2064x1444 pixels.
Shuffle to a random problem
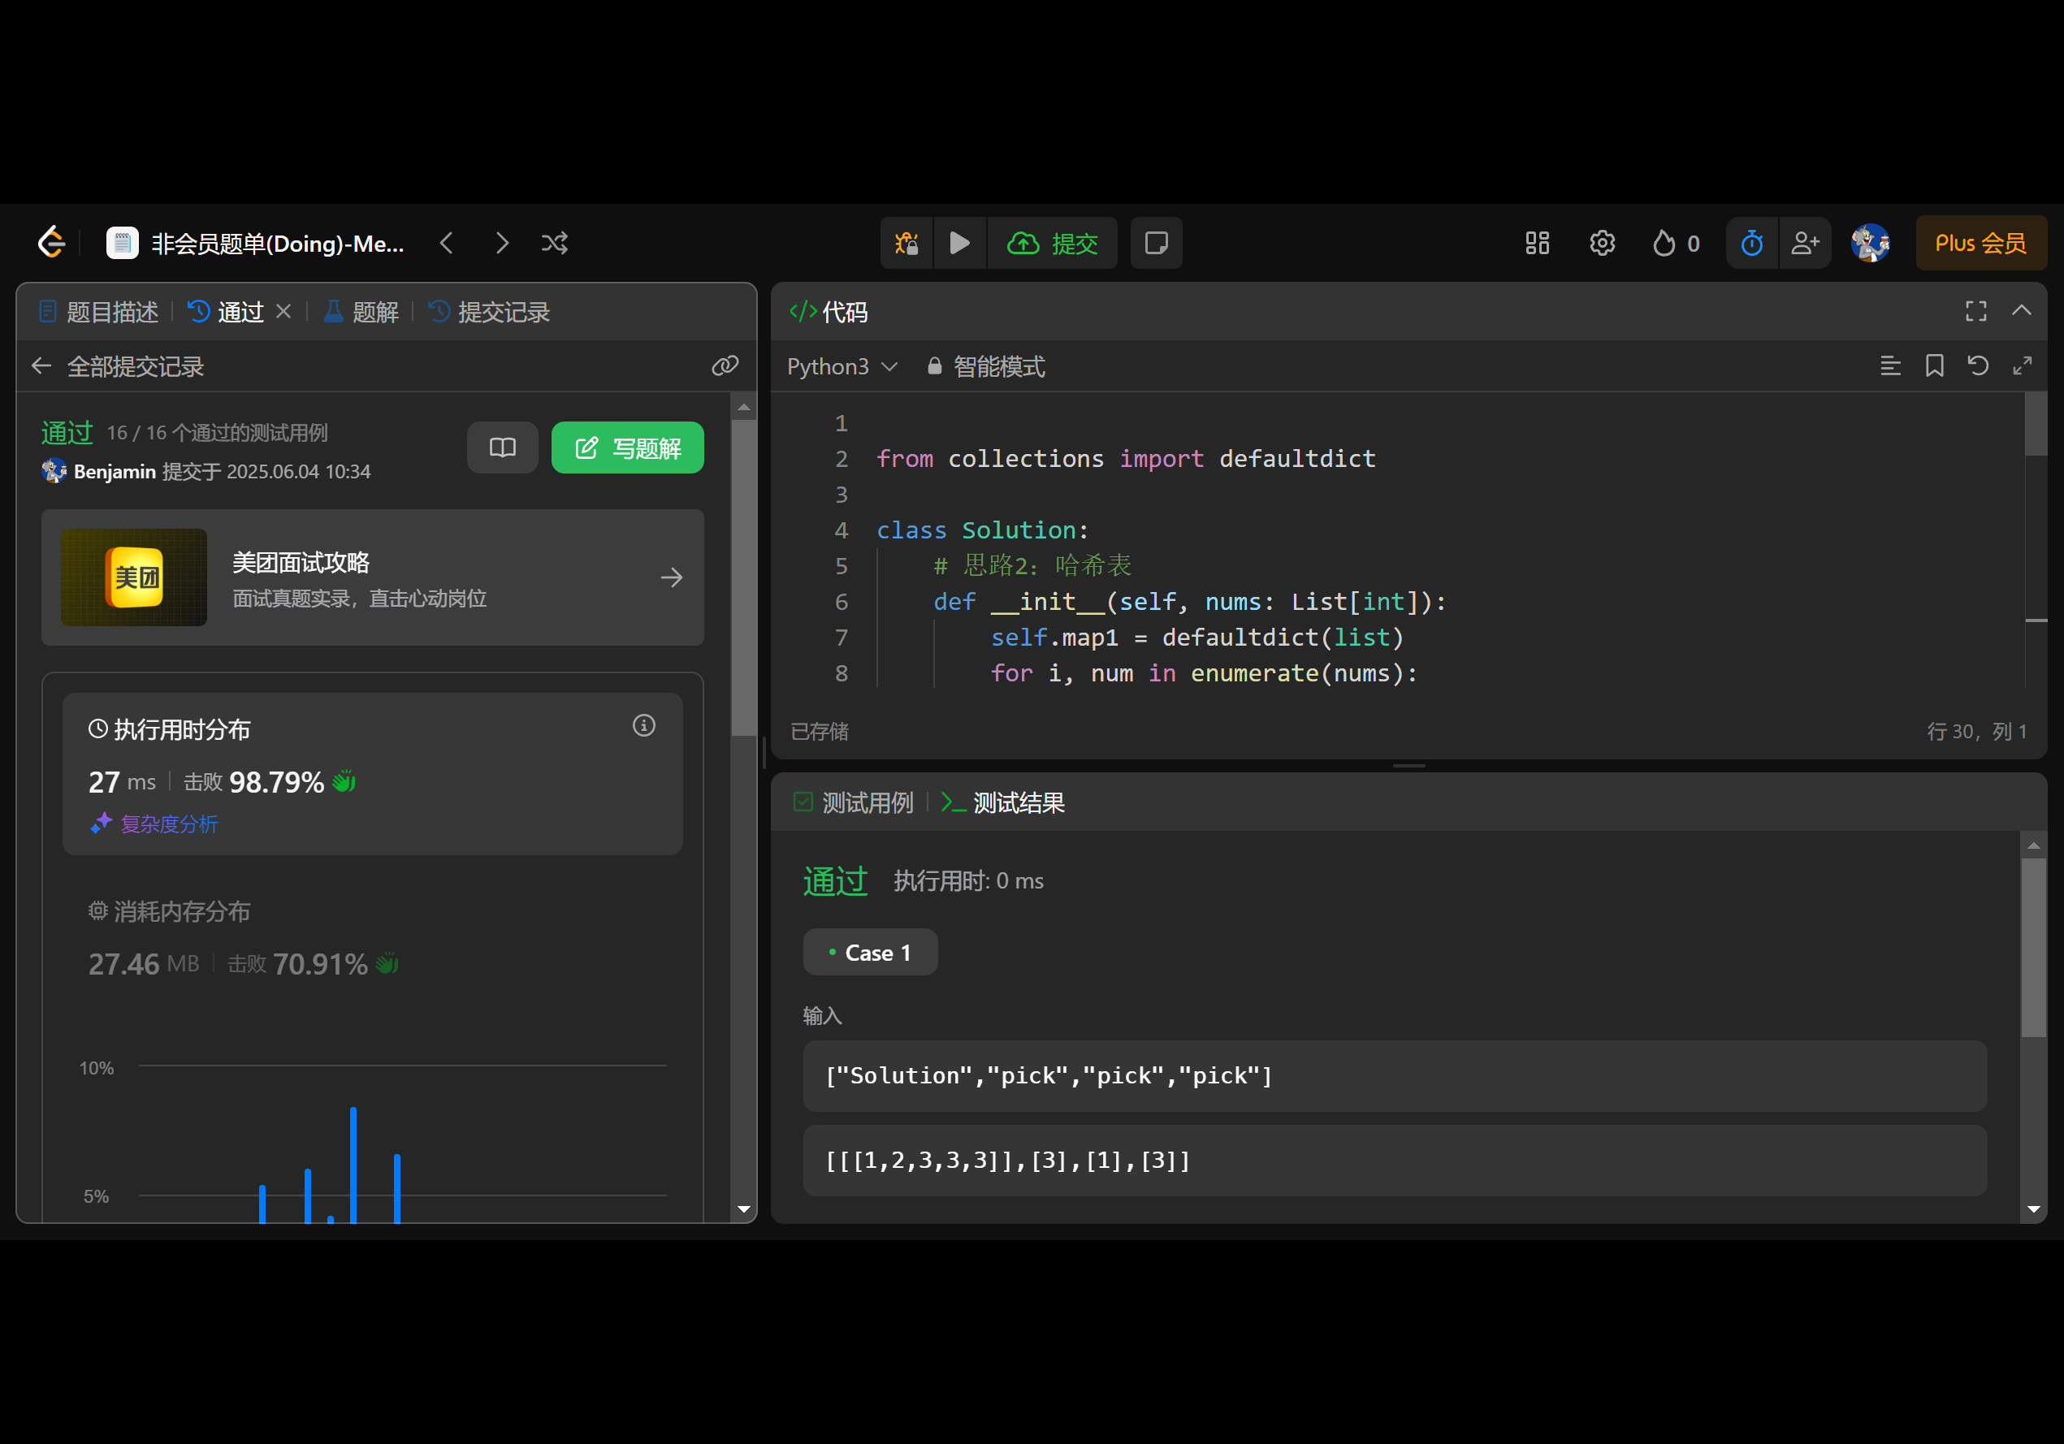[555, 243]
